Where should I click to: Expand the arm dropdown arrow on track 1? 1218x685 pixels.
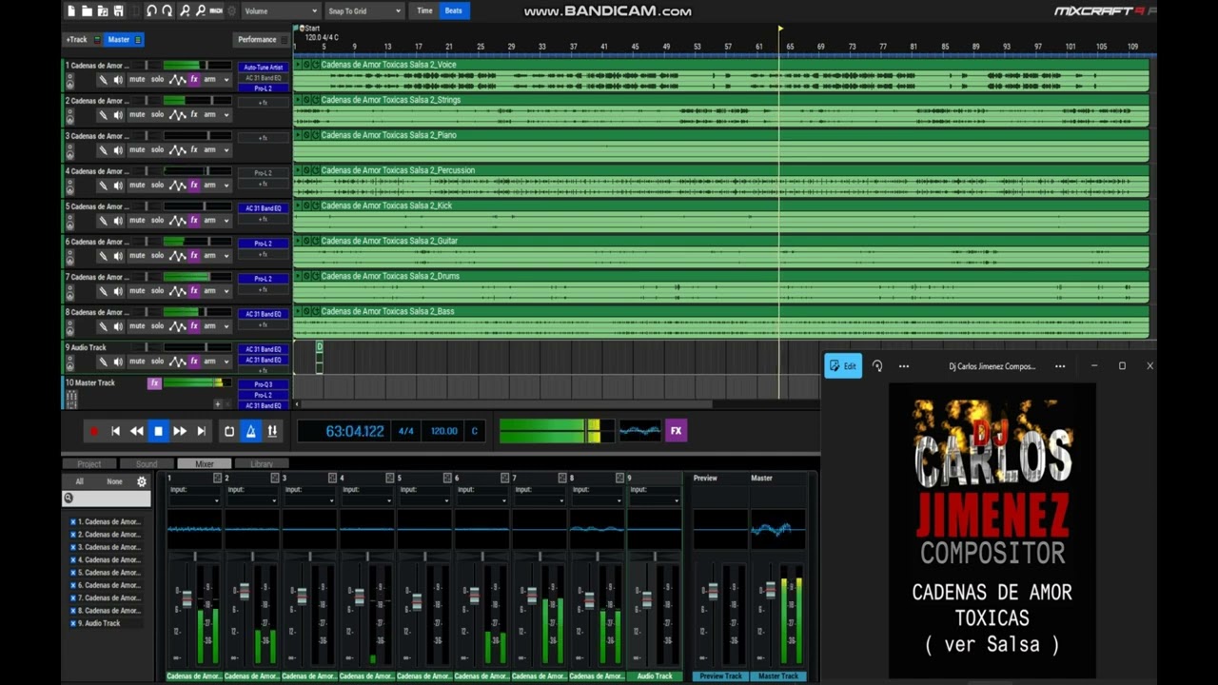(x=226, y=80)
